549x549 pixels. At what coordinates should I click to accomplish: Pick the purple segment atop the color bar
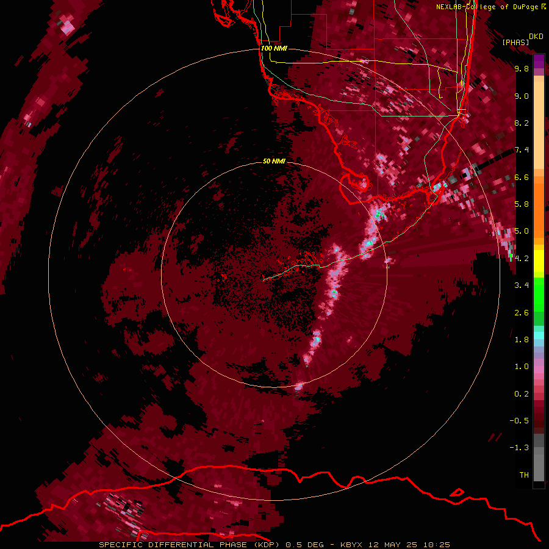coord(539,61)
